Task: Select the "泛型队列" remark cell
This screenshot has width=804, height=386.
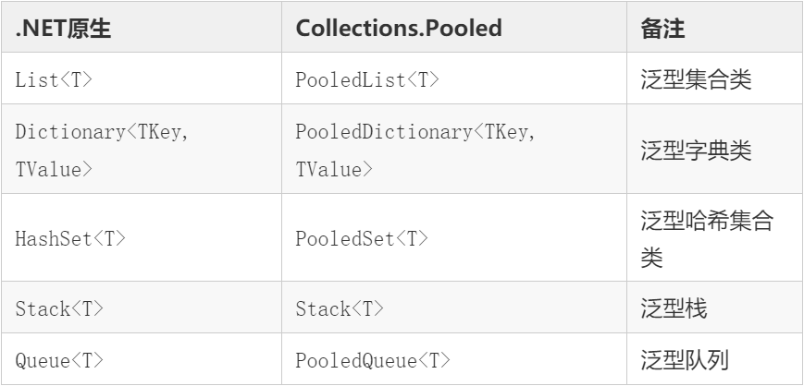Action: [x=685, y=360]
